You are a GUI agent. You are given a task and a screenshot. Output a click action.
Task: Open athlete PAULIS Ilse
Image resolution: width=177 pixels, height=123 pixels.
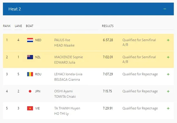[x=62, y=40]
